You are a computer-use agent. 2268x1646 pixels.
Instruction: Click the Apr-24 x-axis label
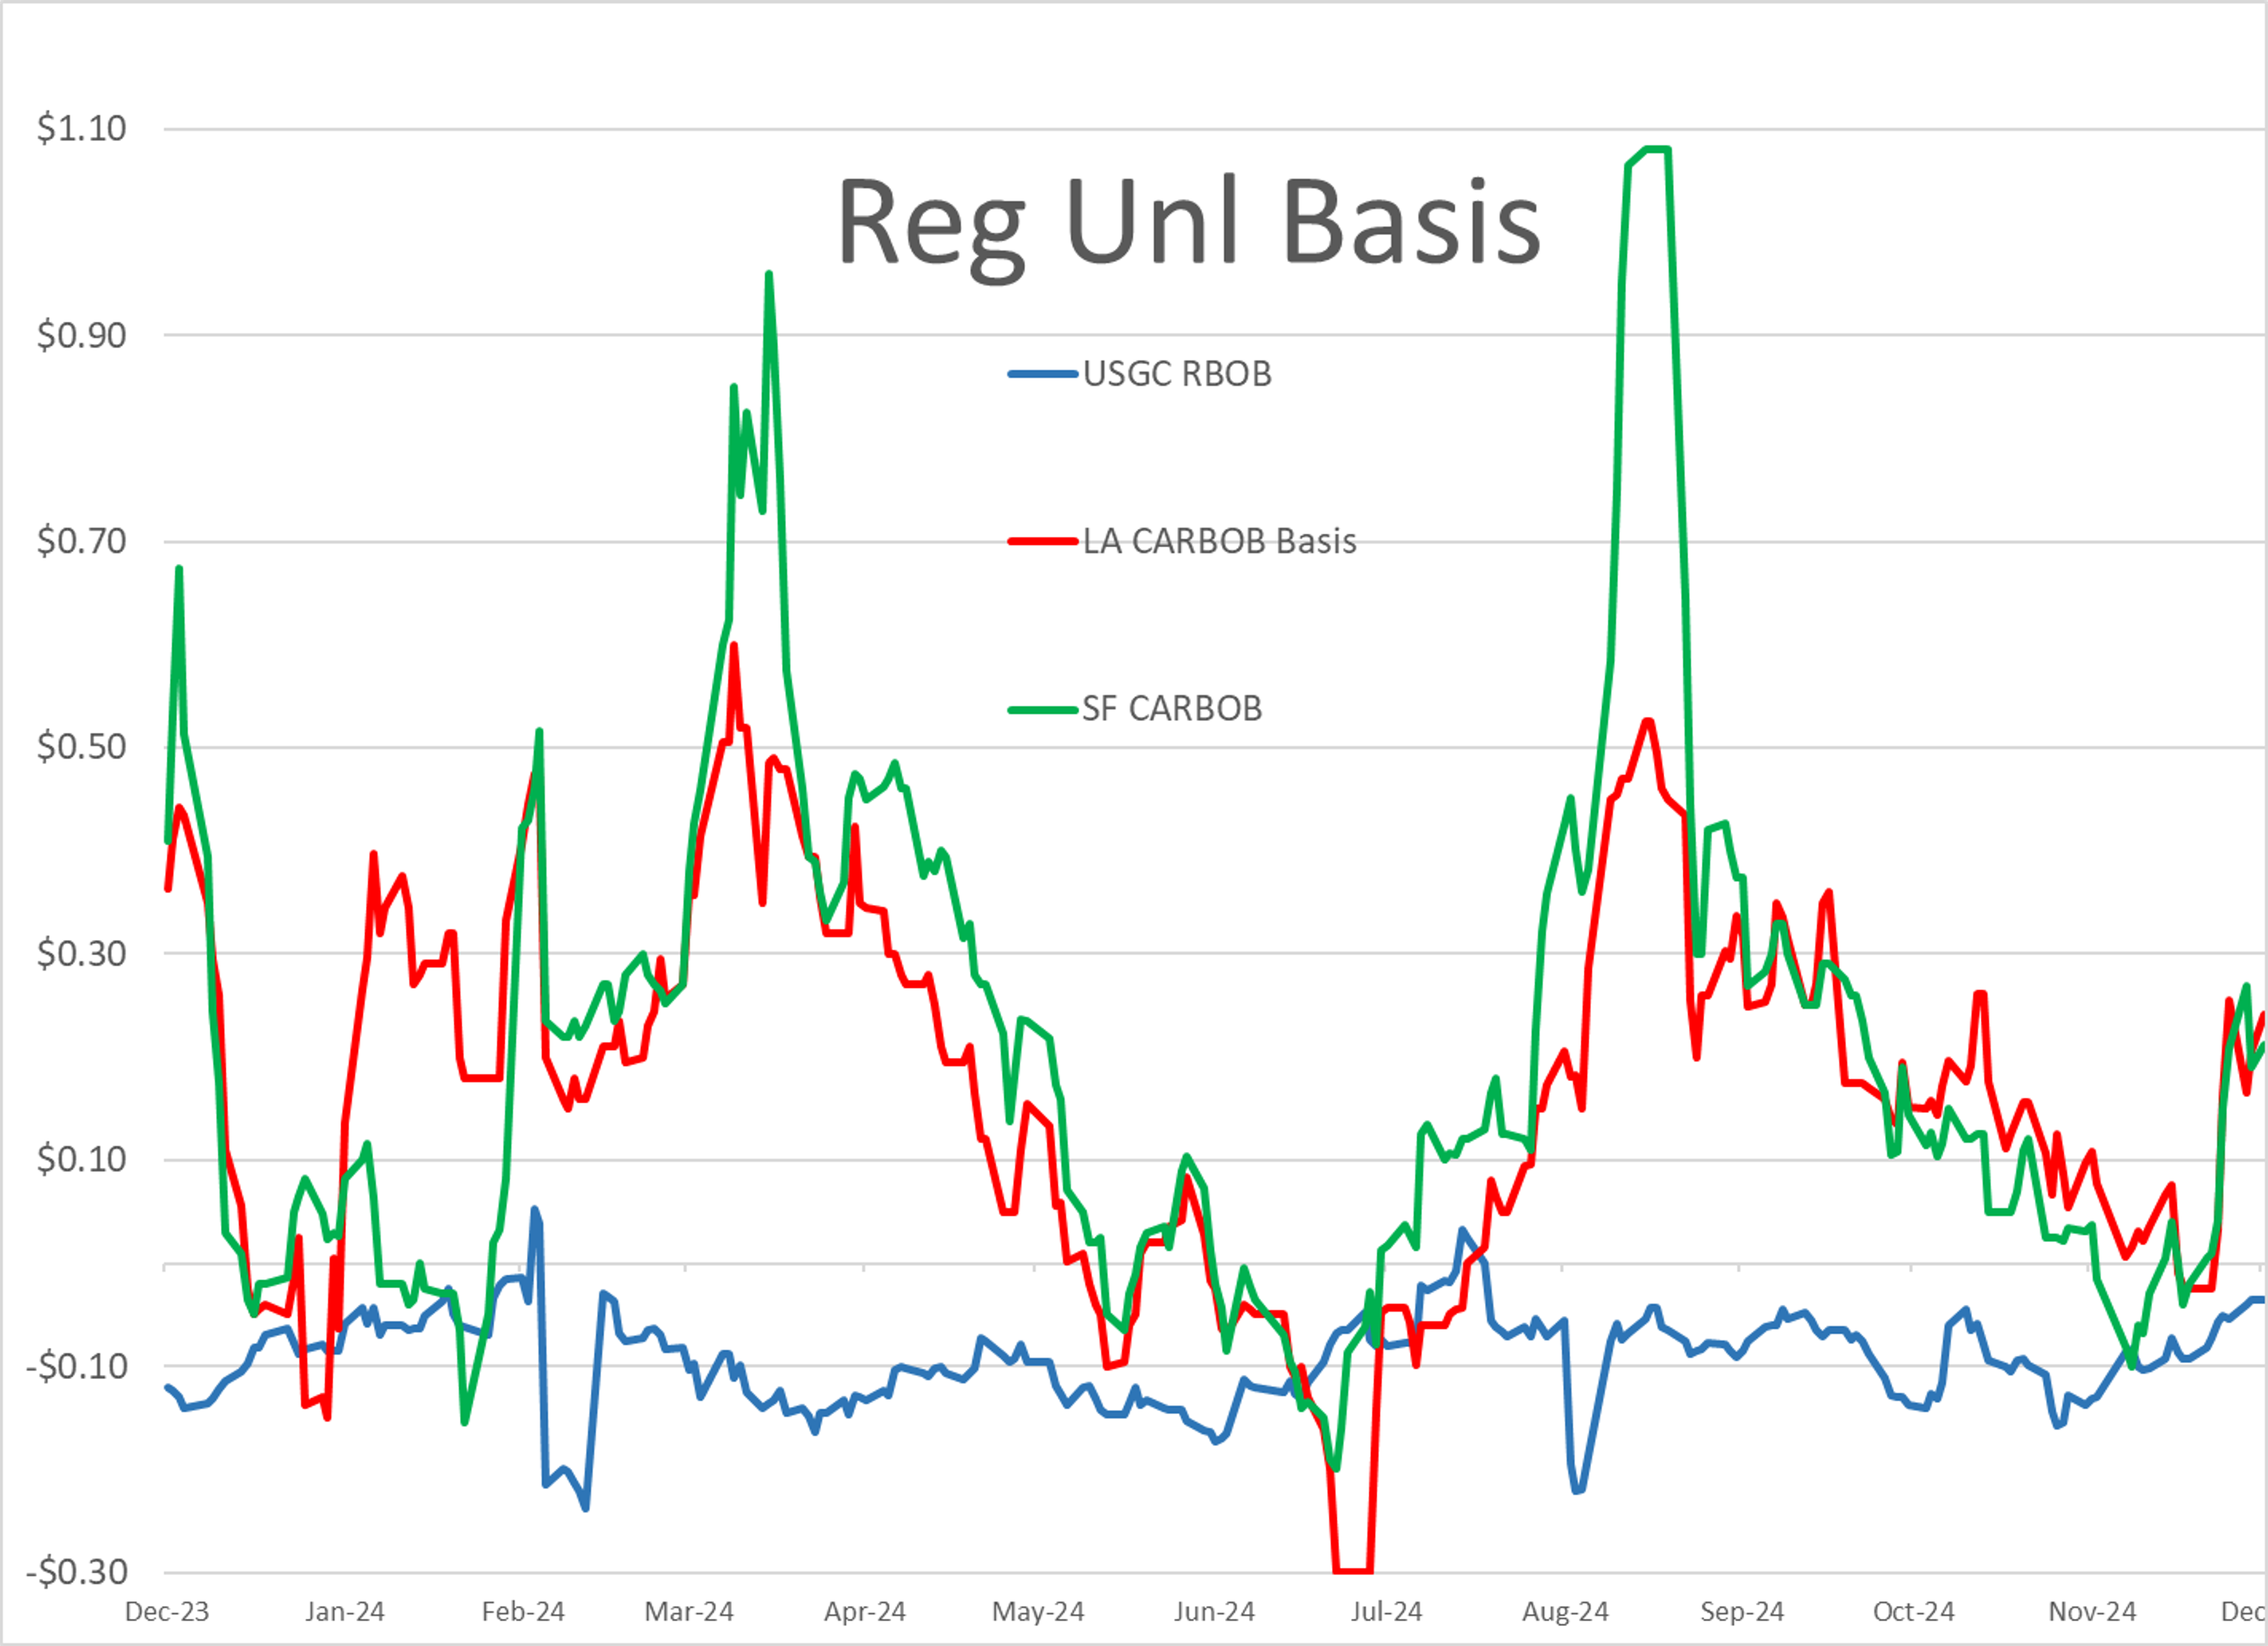[865, 1612]
